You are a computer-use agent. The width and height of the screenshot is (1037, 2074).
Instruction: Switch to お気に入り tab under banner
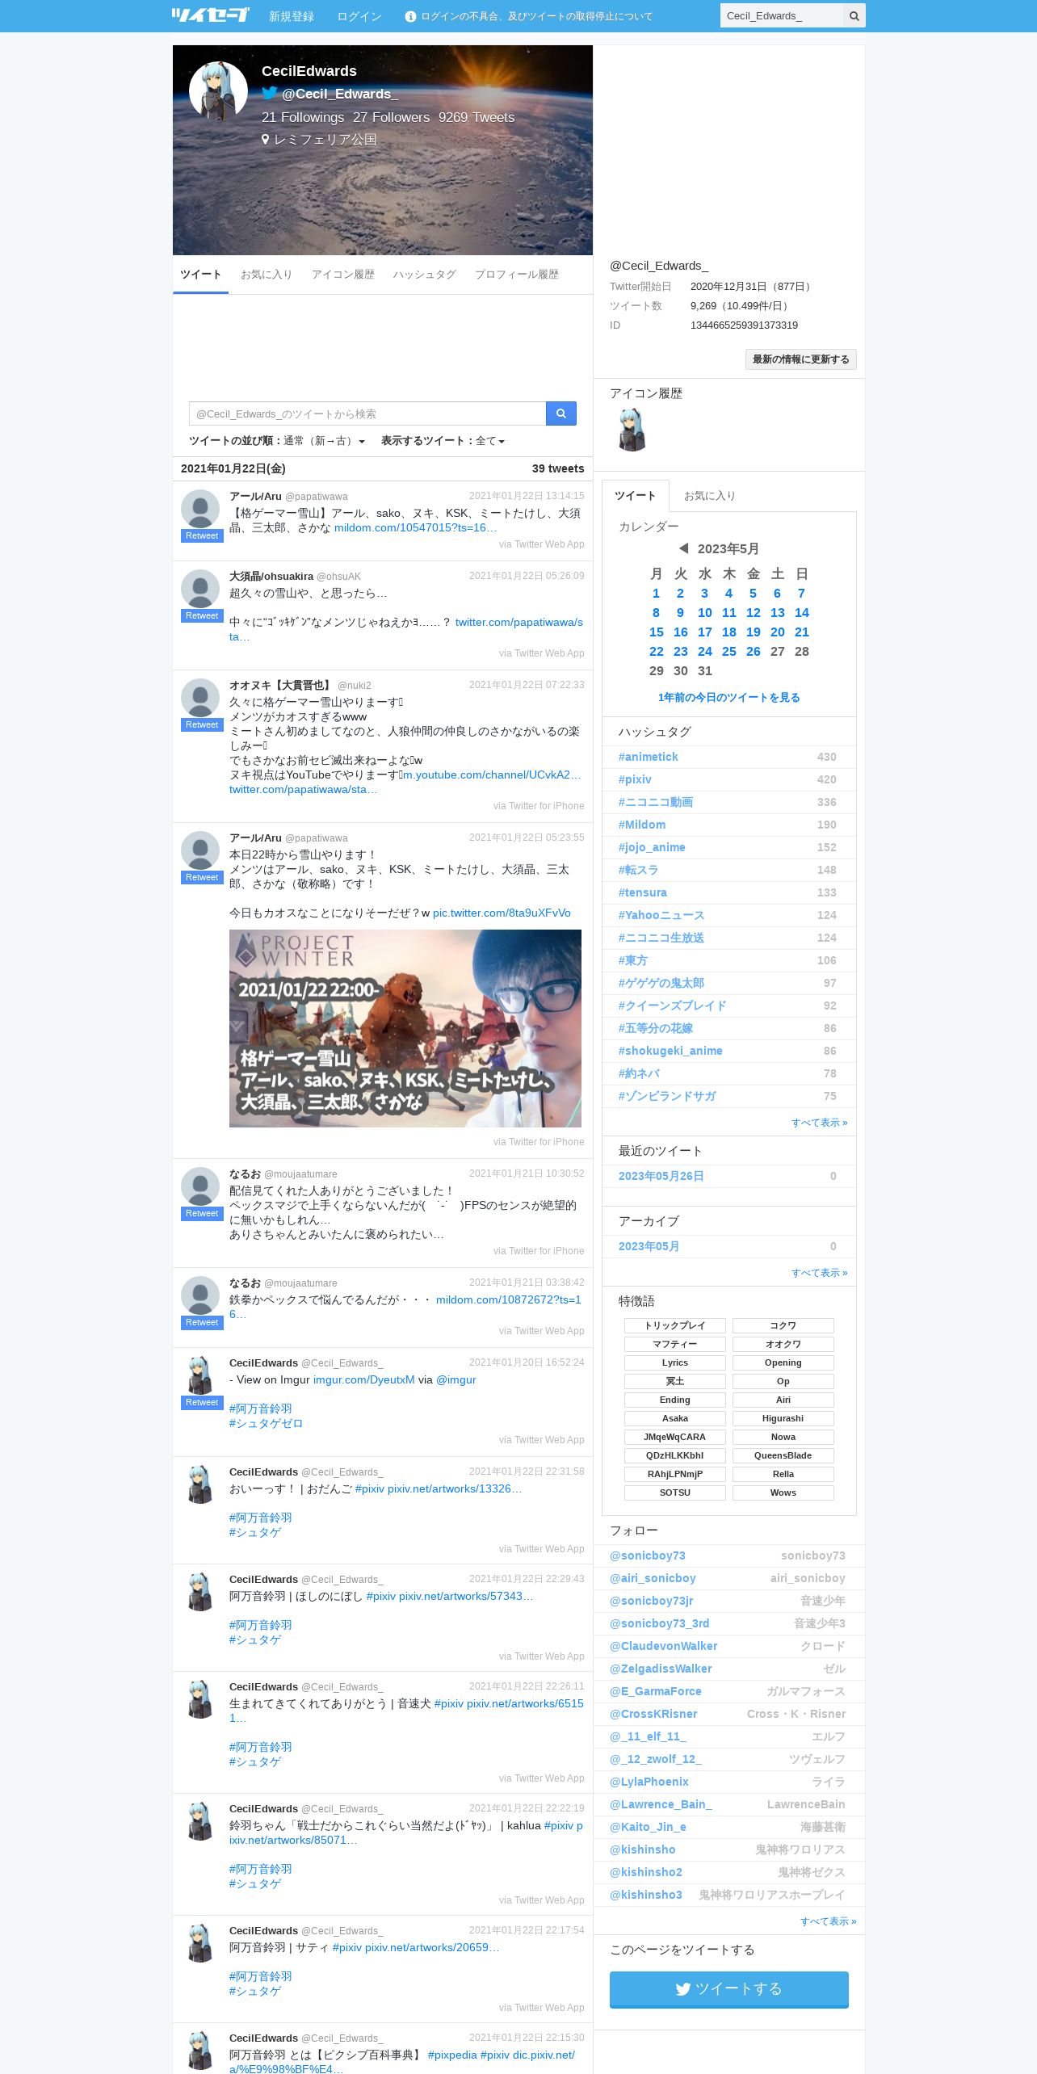coord(266,275)
